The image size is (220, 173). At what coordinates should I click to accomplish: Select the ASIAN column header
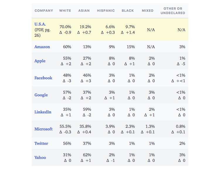click(84, 11)
